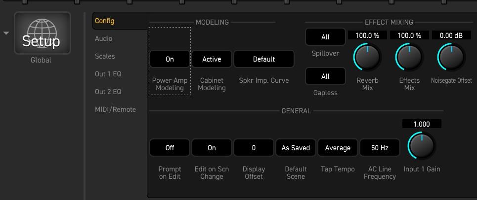Select the Out 1 EQ tab
Screen dimensions: 477x200
[x=108, y=74]
